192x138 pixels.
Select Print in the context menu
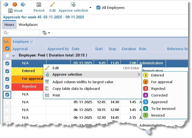click(x=93, y=95)
